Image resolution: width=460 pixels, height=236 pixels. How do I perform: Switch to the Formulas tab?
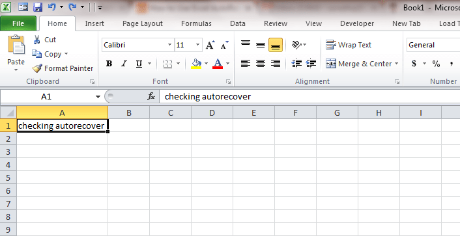pos(196,23)
